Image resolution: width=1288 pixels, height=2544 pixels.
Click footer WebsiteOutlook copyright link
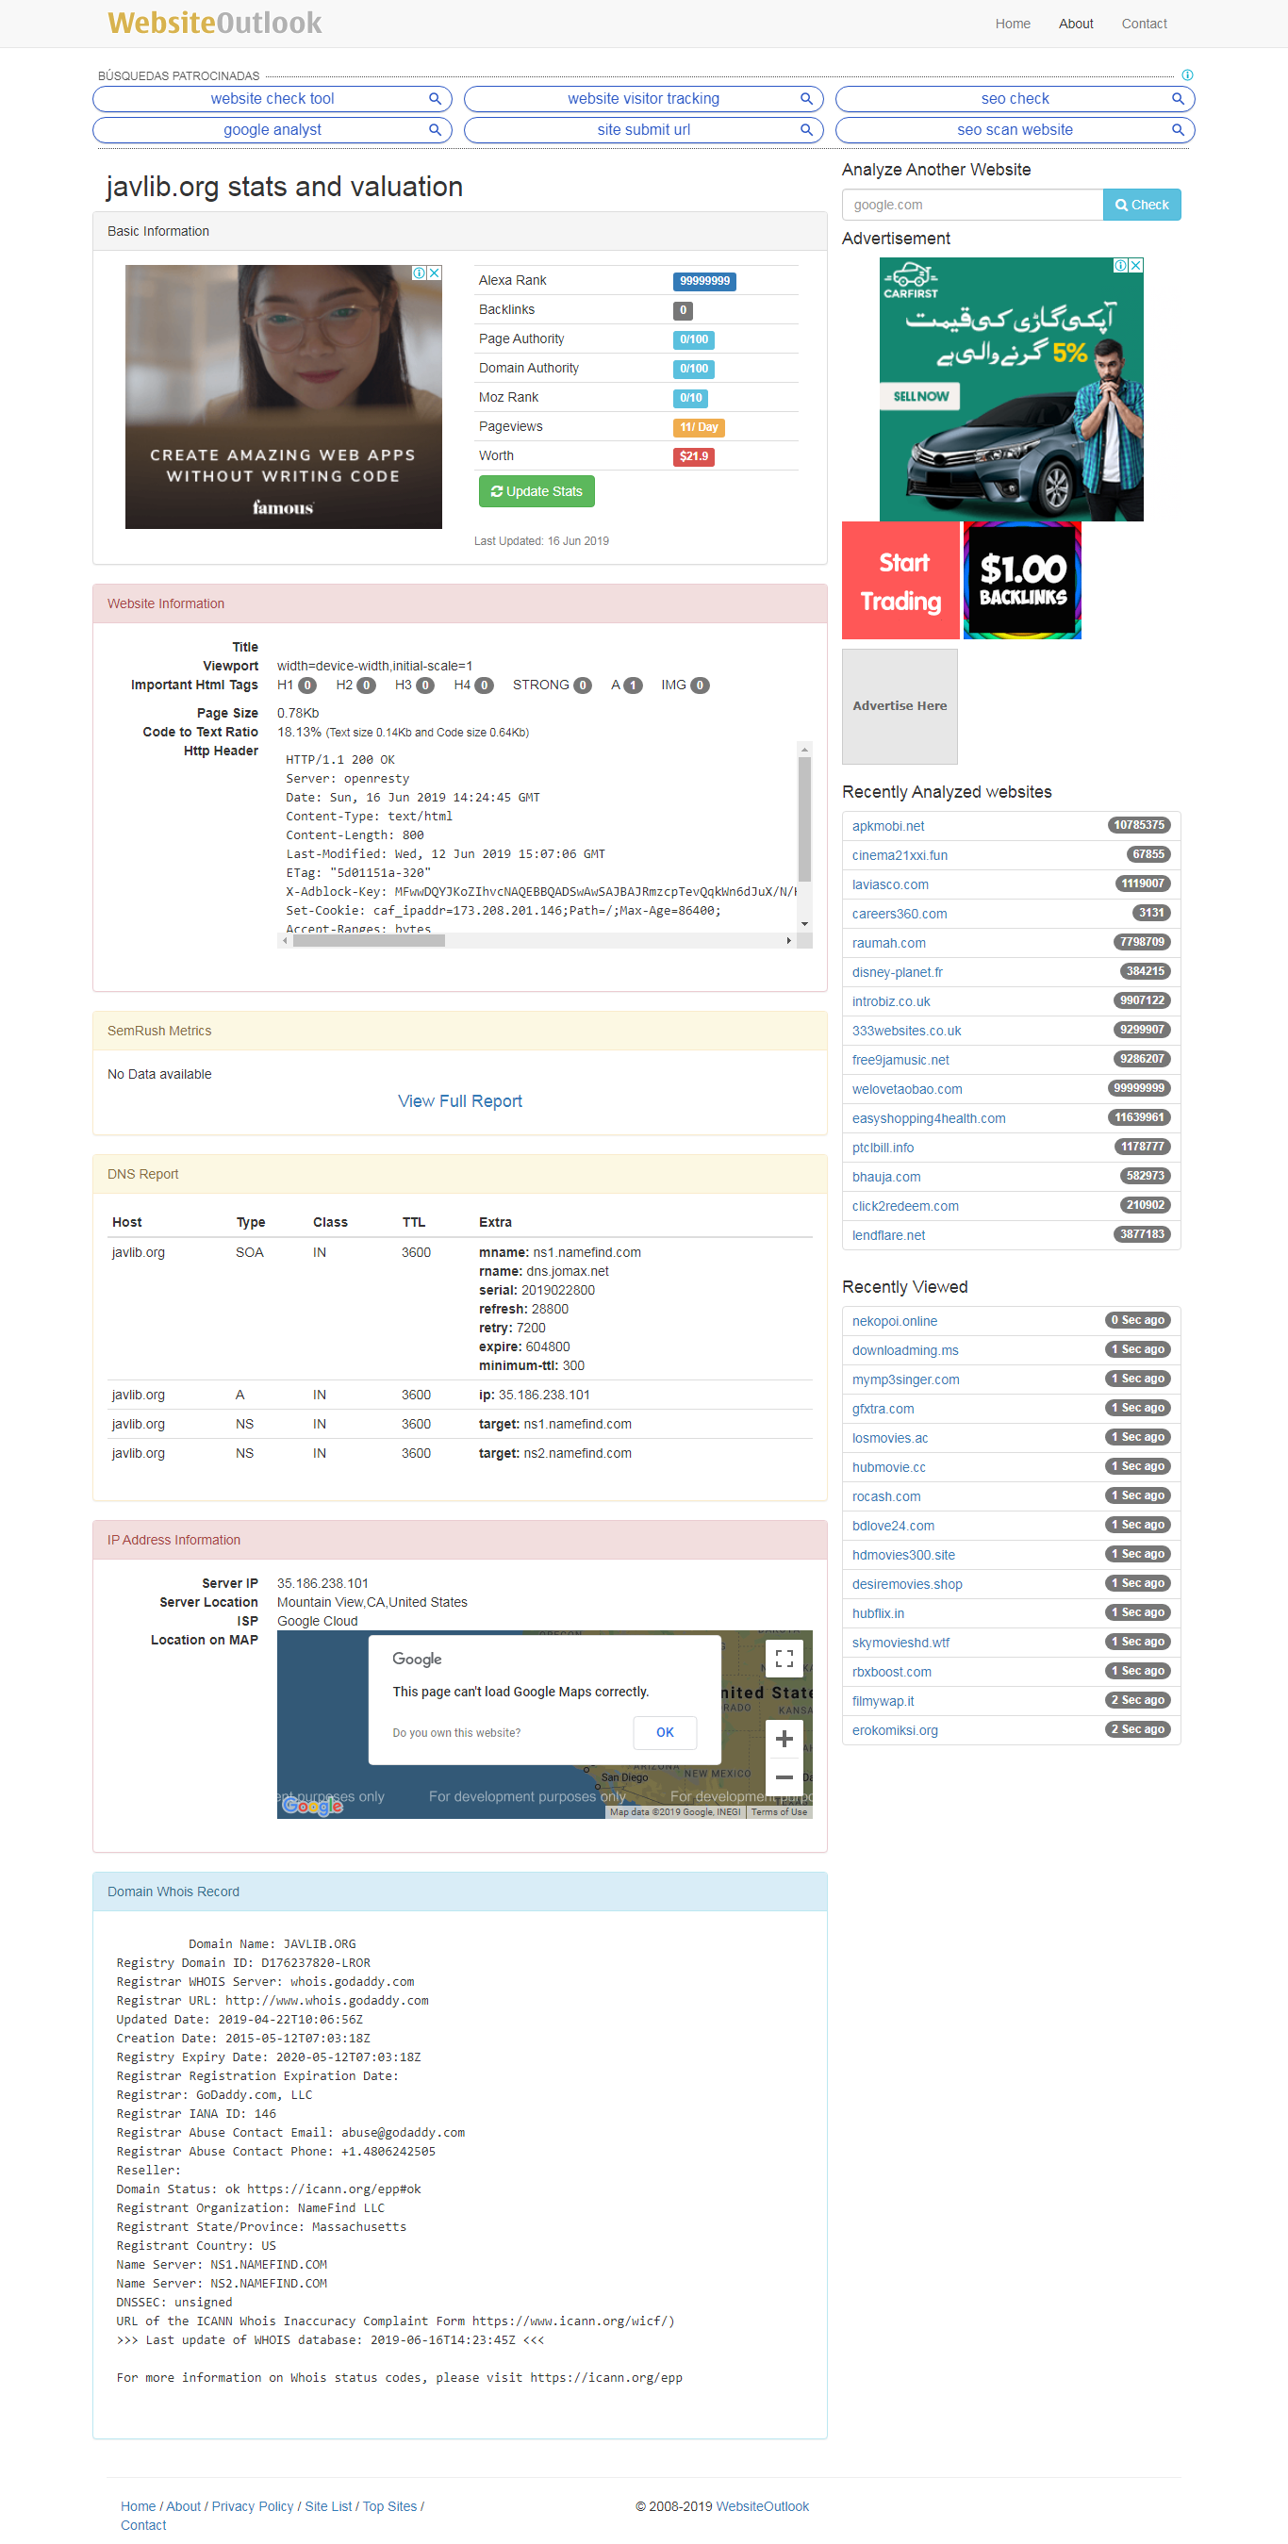click(762, 2505)
